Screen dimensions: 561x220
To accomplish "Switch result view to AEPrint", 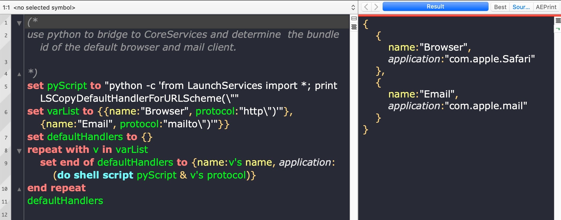I will pyautogui.click(x=546, y=7).
